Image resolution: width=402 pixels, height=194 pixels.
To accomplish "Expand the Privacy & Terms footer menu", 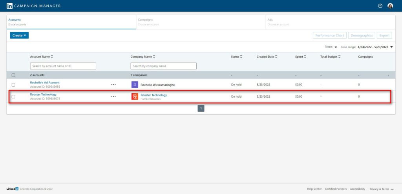I will (382, 189).
